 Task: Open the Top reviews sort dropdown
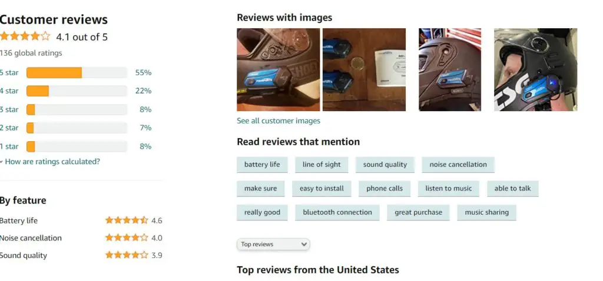coord(273,244)
